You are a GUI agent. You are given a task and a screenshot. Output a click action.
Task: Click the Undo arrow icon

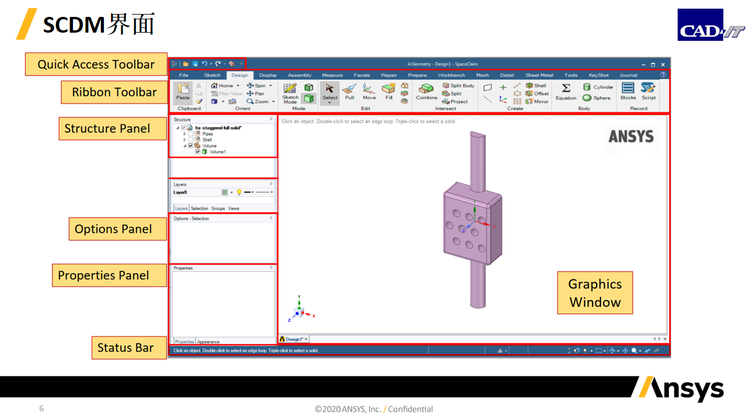204,64
